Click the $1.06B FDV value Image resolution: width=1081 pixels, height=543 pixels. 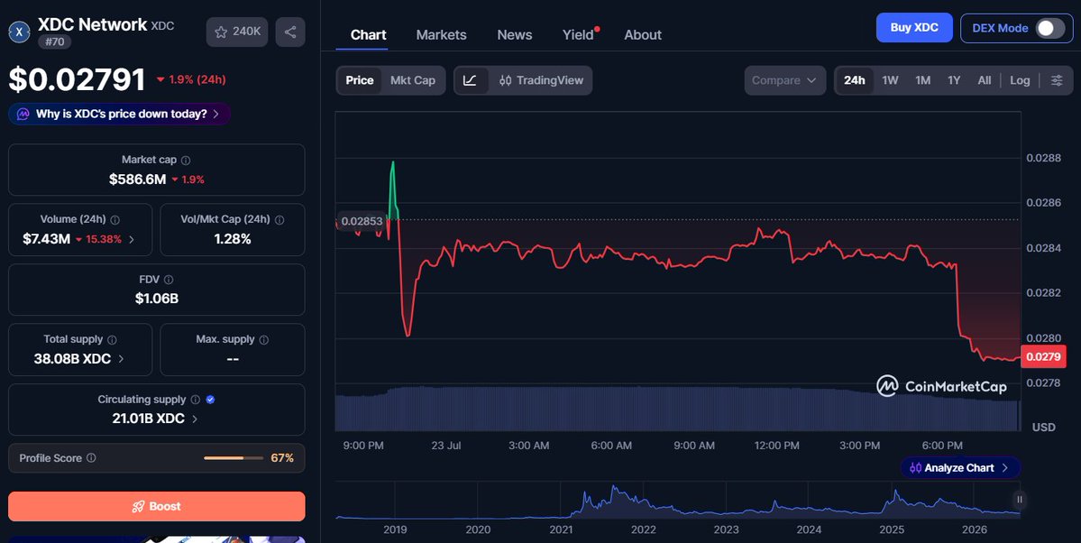[157, 299]
